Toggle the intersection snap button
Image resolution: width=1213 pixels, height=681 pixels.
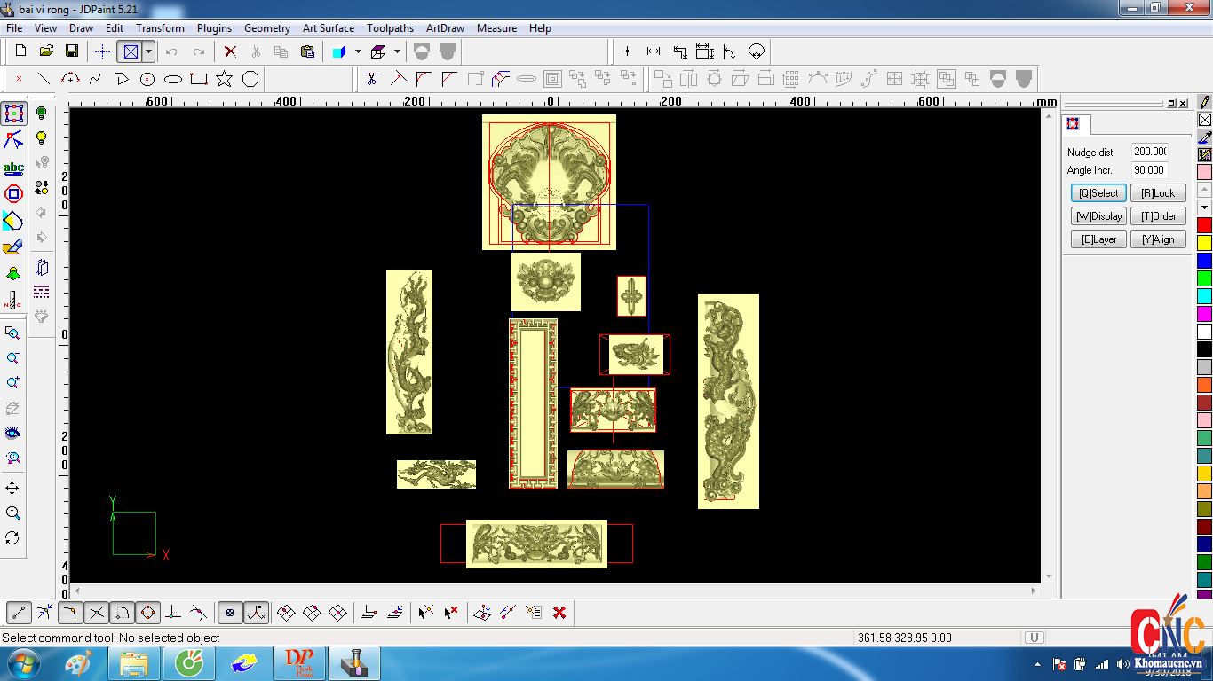click(97, 612)
